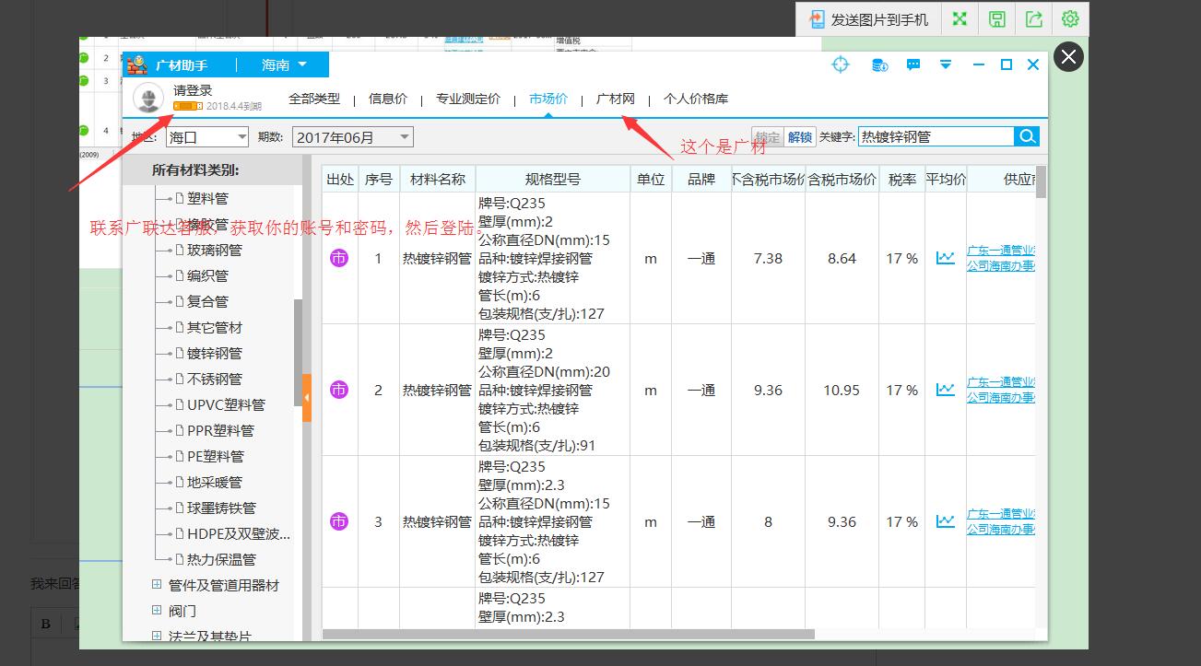
Task: Click the purple 市 source icon in row 1
Action: coord(339,258)
